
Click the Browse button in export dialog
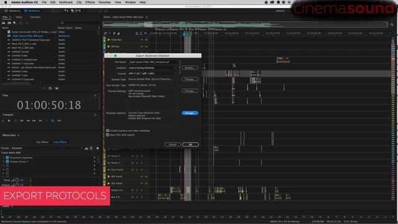[x=190, y=68]
